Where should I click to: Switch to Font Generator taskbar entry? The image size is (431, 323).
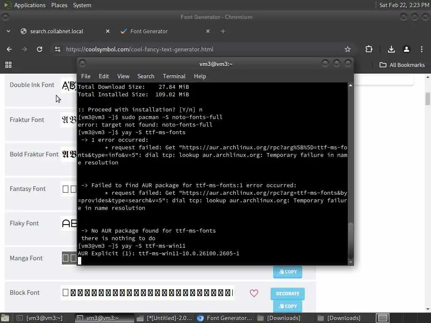[224, 318]
